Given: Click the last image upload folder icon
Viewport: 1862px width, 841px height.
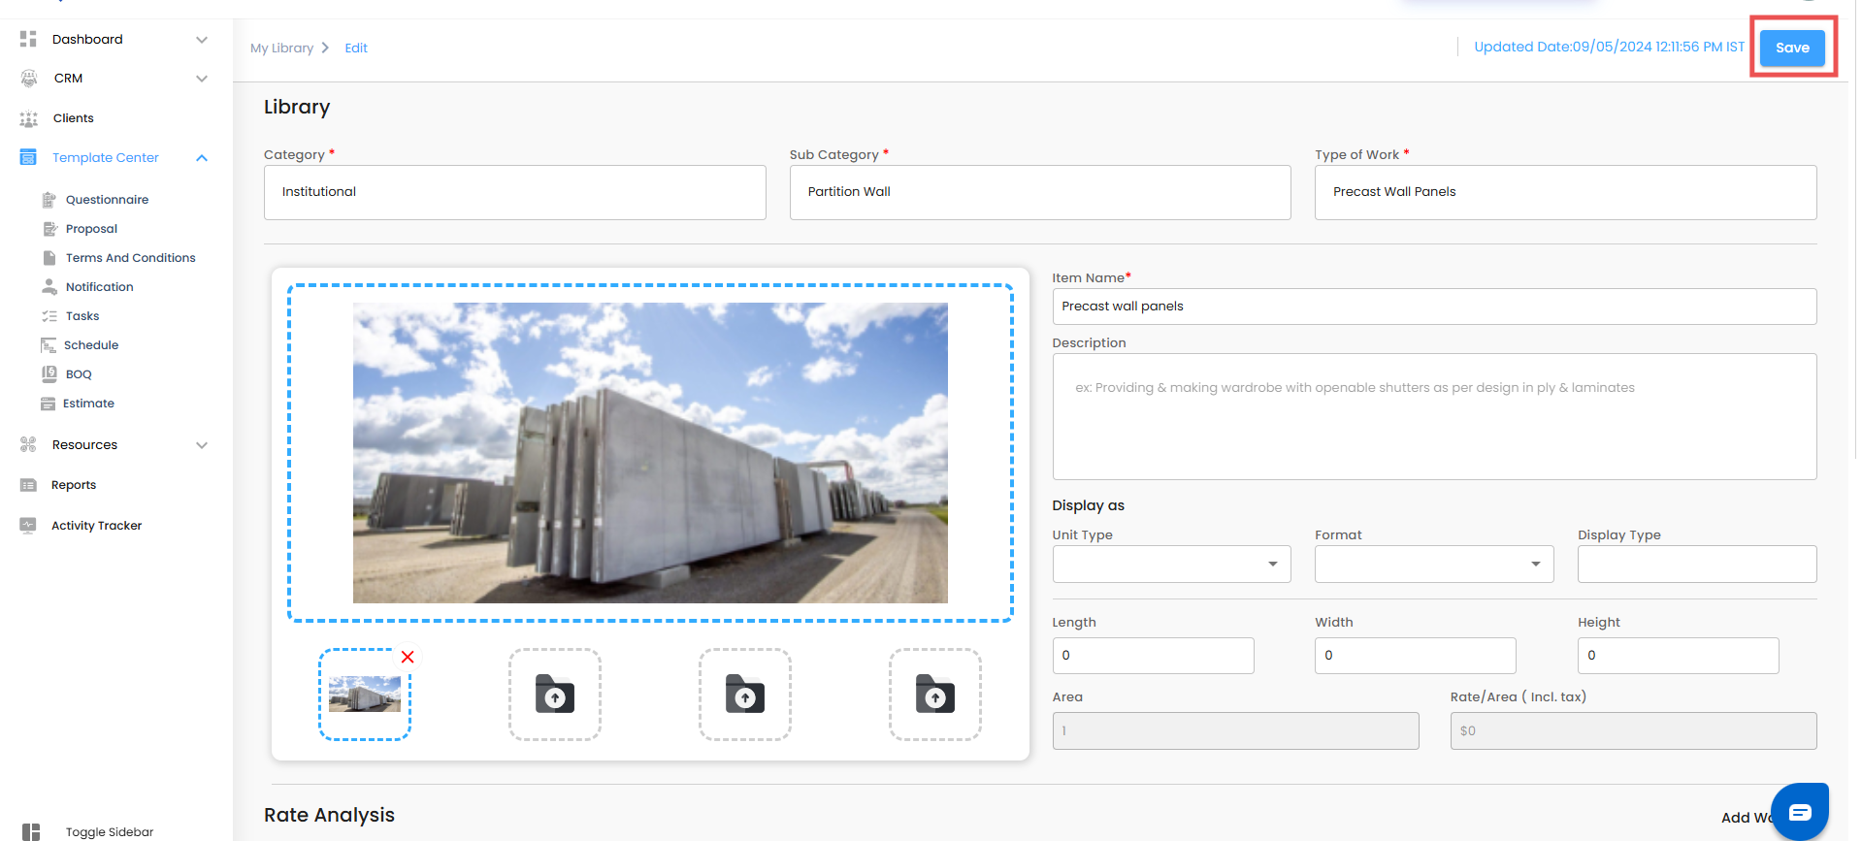Looking at the screenshot, I should (x=934, y=695).
